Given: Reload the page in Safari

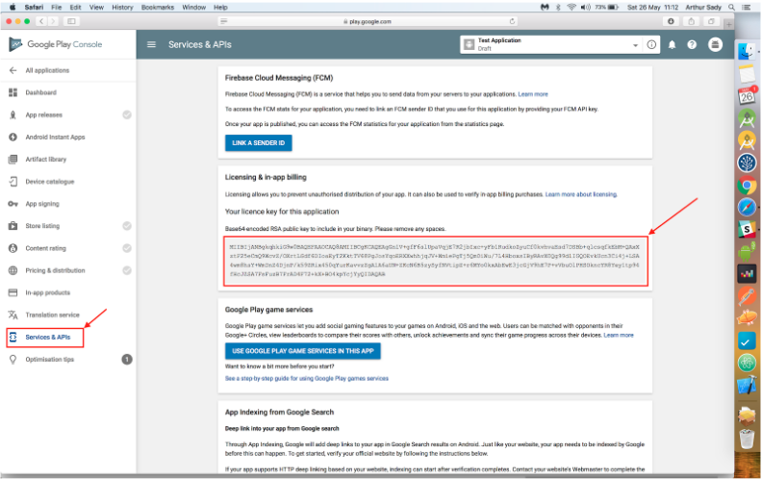Looking at the screenshot, I should (x=512, y=21).
